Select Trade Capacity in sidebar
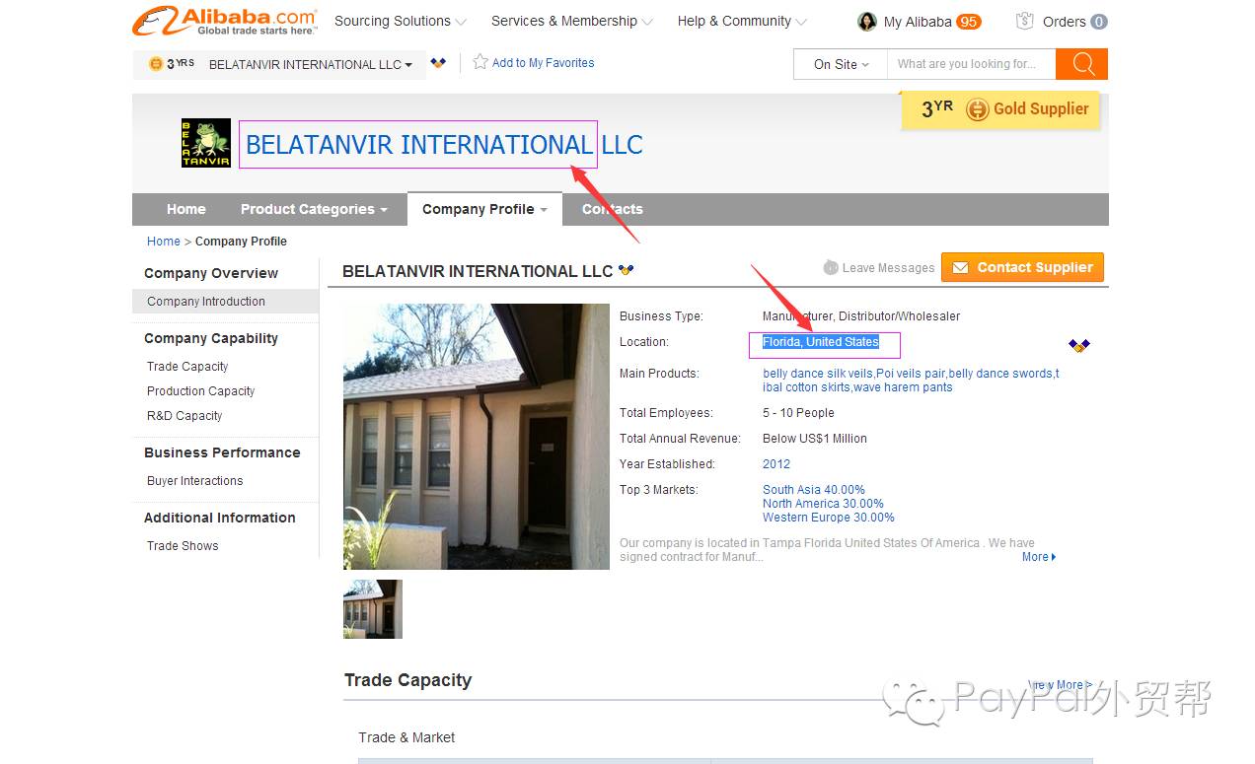This screenshot has height=764, width=1255. (x=187, y=366)
